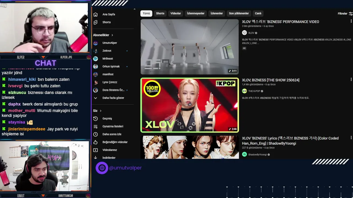The height and width of the screenshot is (198, 353).
Task: Expand Abonelikler section chevron
Action: (x=112, y=35)
